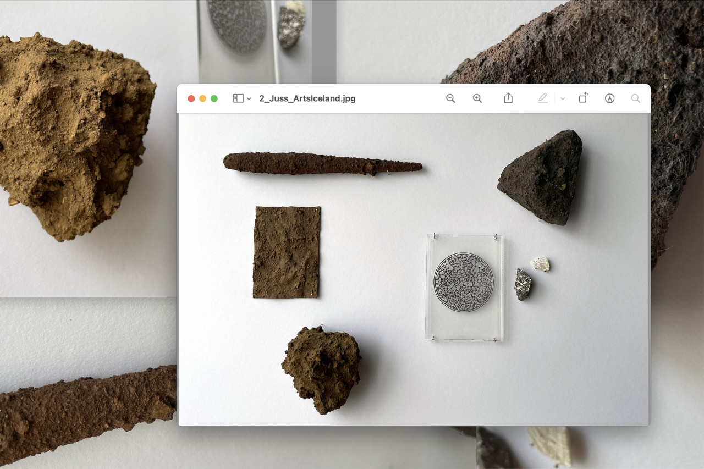The width and height of the screenshot is (704, 469).
Task: Expand the highlight pen color dropdown
Action: click(x=563, y=99)
